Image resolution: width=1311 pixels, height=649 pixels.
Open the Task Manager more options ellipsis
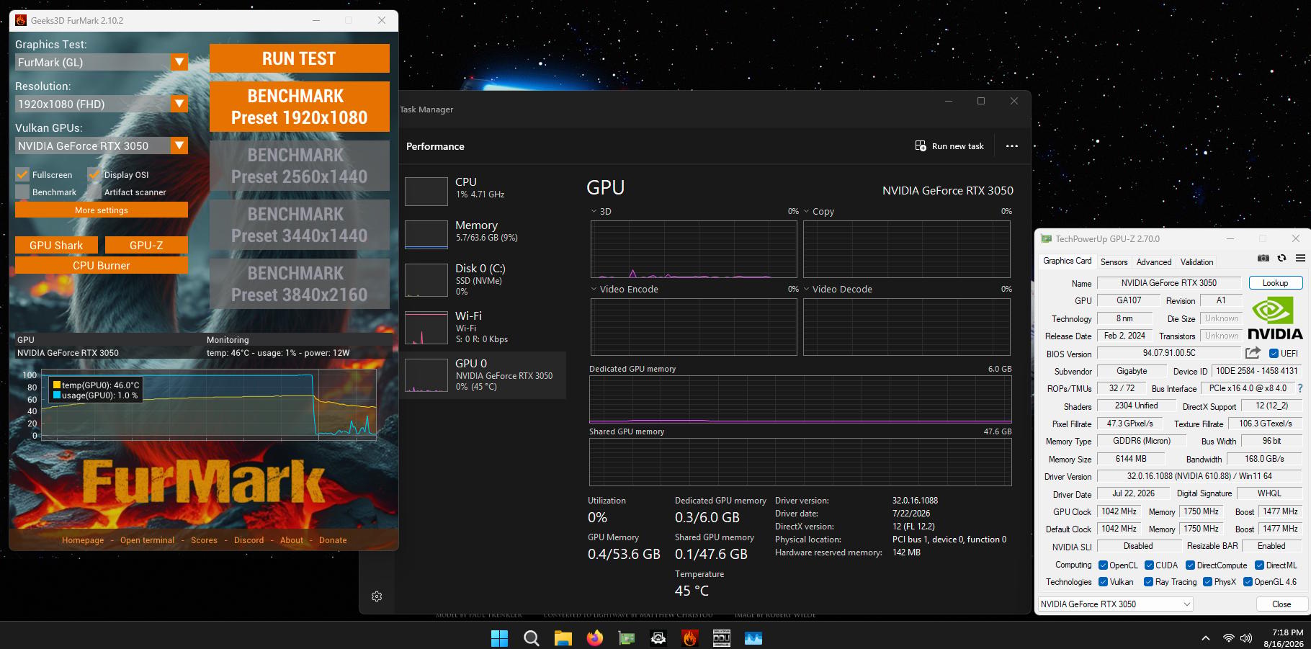(1012, 146)
